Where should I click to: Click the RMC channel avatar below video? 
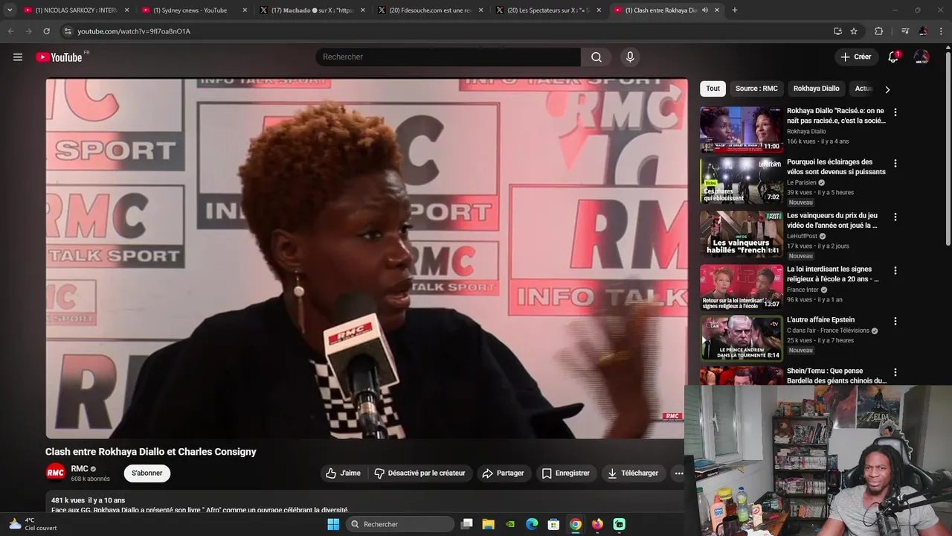(x=56, y=473)
